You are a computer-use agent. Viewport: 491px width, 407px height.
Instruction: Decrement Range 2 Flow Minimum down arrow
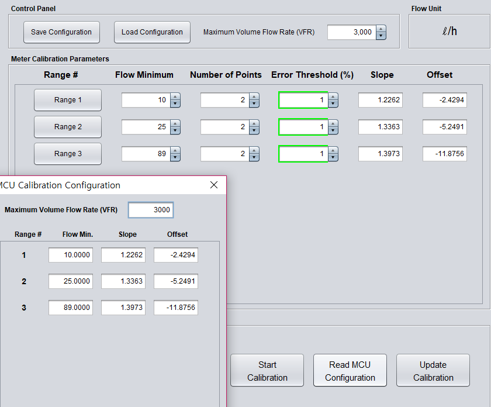pos(175,130)
